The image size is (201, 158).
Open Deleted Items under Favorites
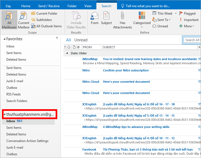(x=16, y=60)
